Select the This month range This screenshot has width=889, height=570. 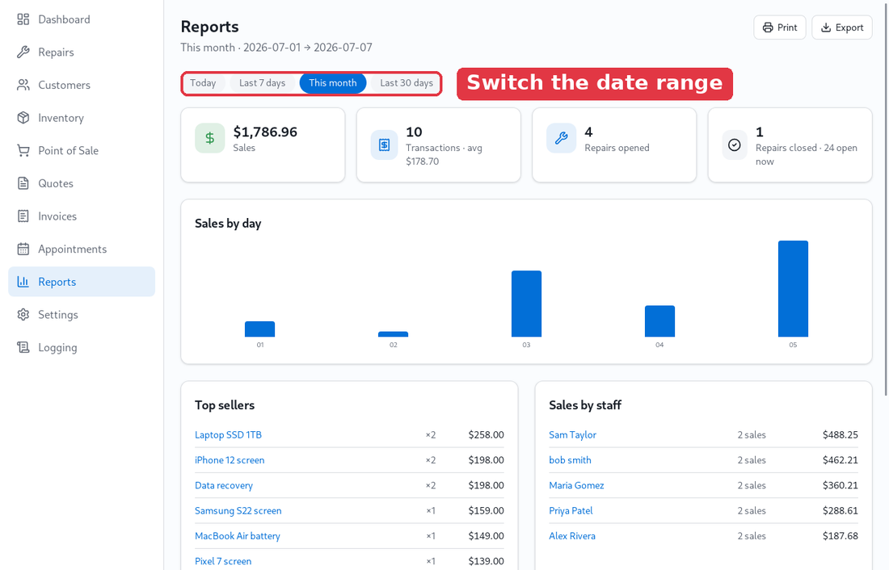click(333, 83)
